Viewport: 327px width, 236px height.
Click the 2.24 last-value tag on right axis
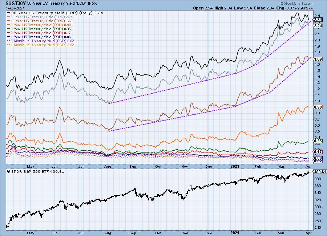(x=318, y=26)
